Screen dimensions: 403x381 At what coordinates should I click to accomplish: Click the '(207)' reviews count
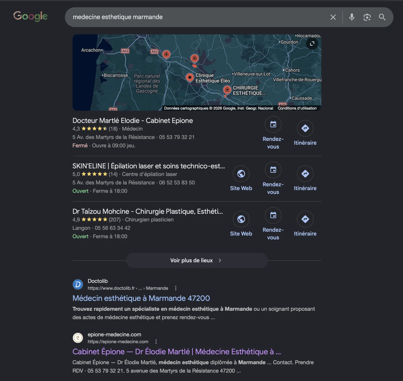(115, 220)
